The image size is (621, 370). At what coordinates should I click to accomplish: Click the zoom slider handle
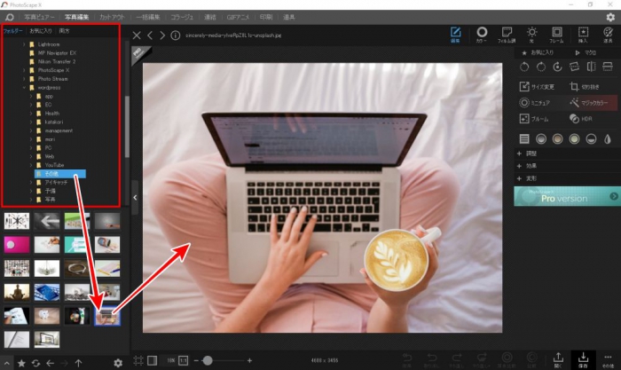coord(208,360)
